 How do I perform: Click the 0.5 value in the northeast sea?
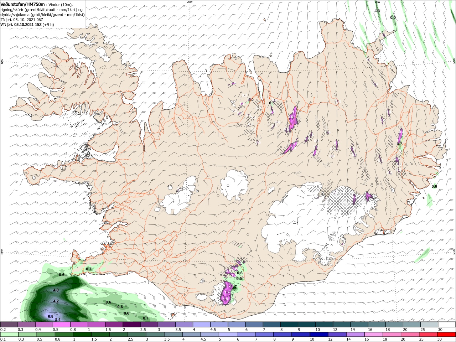(x=393, y=17)
